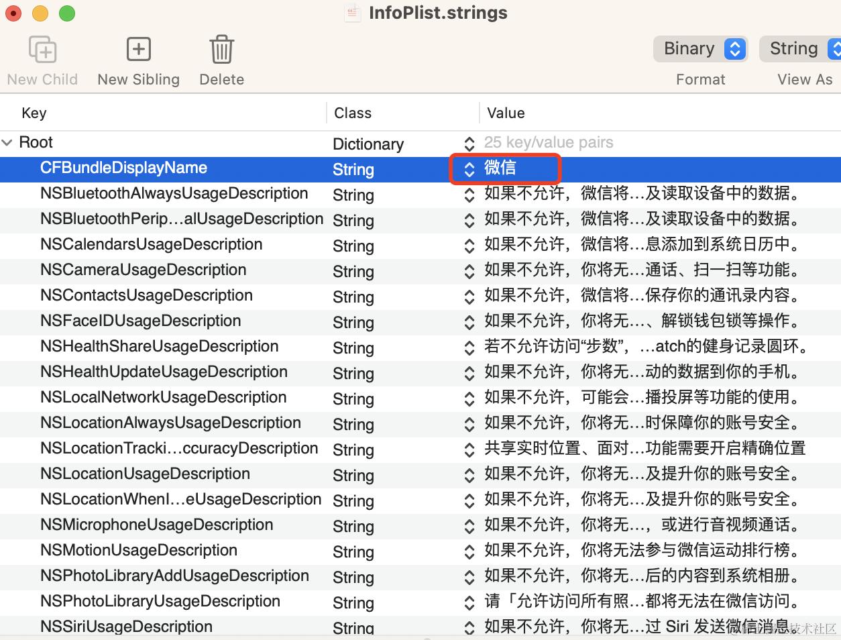Viewport: 841px width, 640px height.
Task: Select the NSLocationAlwaysUsageDescription key
Action: 170,423
